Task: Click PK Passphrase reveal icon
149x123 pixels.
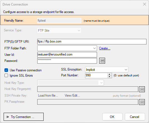Action: (142, 102)
